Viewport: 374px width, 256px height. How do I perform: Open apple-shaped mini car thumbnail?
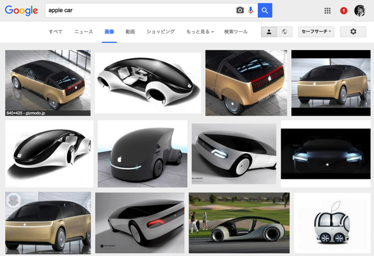pyautogui.click(x=332, y=223)
